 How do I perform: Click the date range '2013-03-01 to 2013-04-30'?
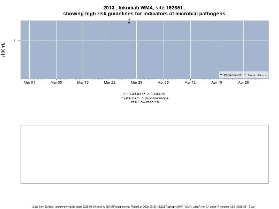[144, 94]
